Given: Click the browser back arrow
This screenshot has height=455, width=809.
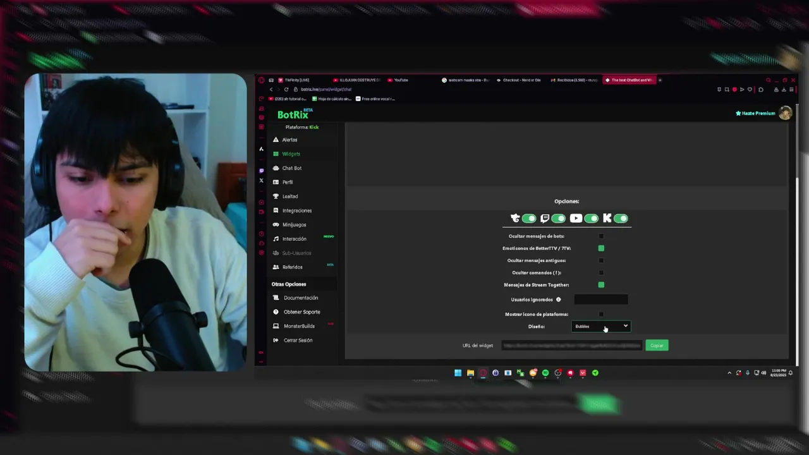Looking at the screenshot, I should pos(271,90).
